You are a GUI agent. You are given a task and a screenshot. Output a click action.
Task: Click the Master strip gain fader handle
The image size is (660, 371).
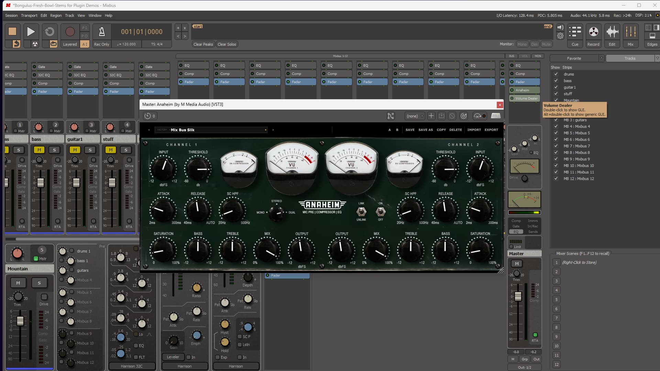(x=518, y=296)
